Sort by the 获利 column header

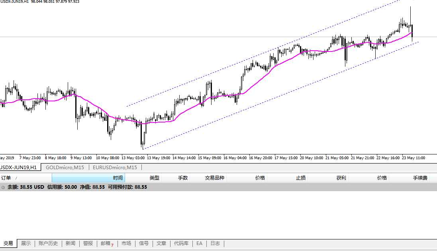341,178
